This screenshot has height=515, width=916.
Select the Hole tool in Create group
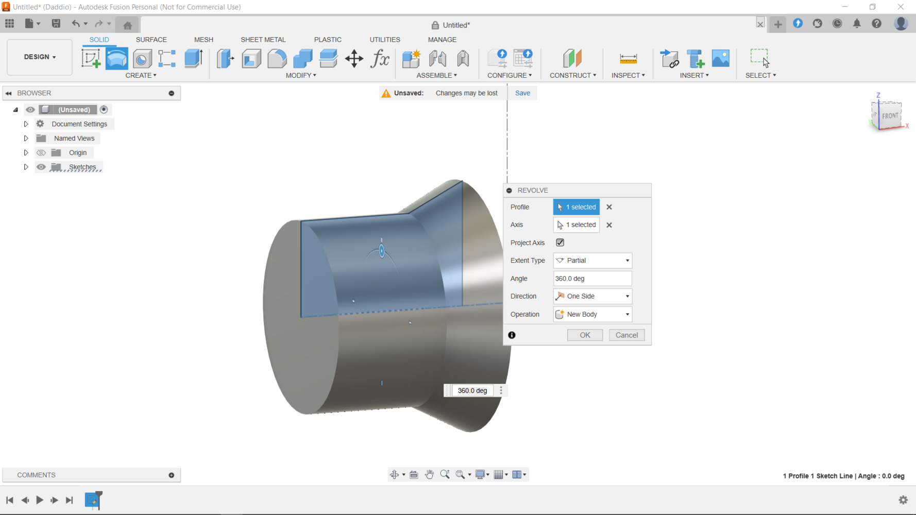point(142,58)
